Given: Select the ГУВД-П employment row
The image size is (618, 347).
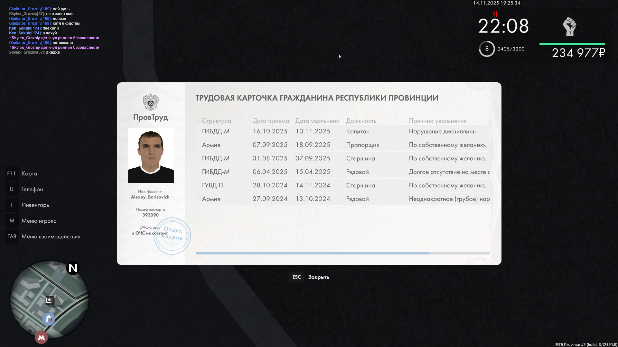Looking at the screenshot, I should pos(342,185).
